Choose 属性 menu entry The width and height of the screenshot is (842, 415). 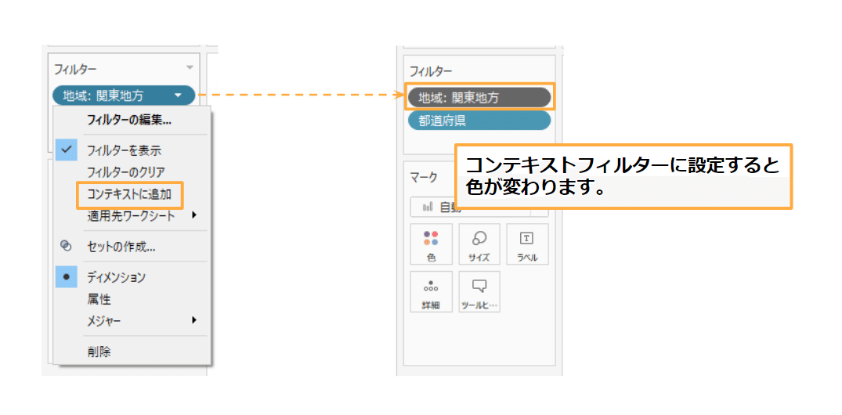click(x=99, y=299)
